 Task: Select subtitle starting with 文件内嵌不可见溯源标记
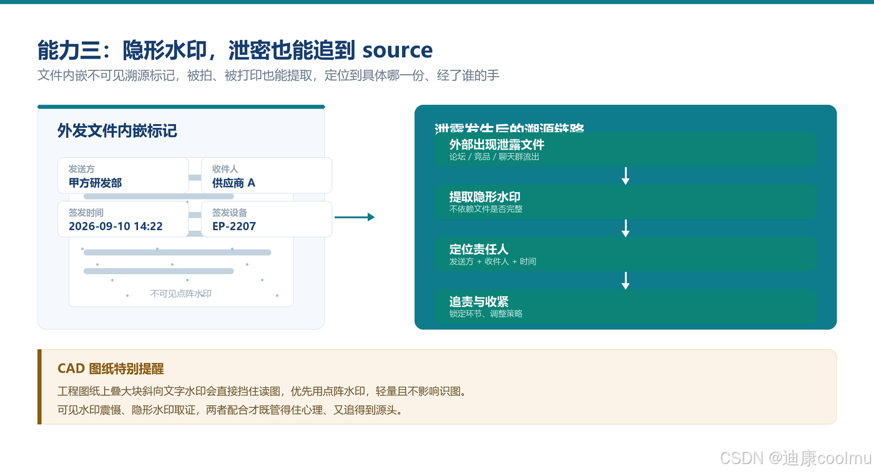click(268, 75)
